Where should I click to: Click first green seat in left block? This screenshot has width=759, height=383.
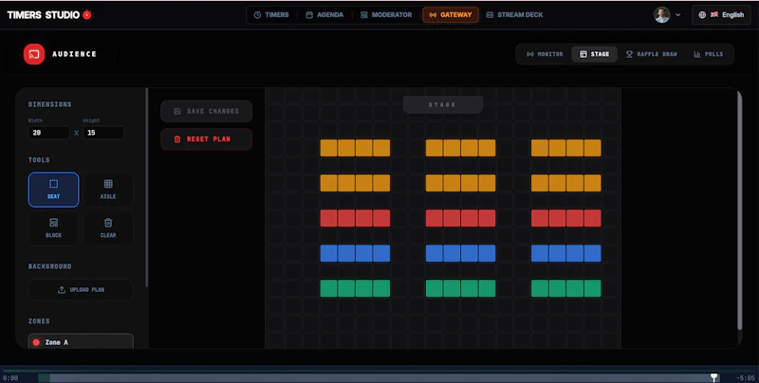pyautogui.click(x=328, y=288)
